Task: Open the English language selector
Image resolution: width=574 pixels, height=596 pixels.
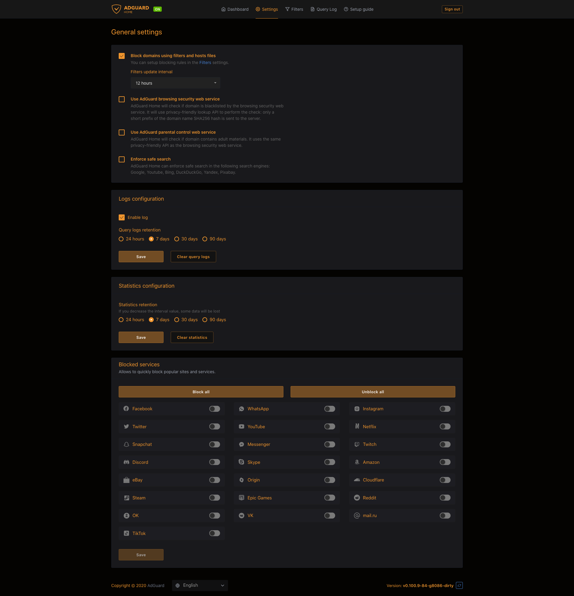Action: tap(200, 585)
